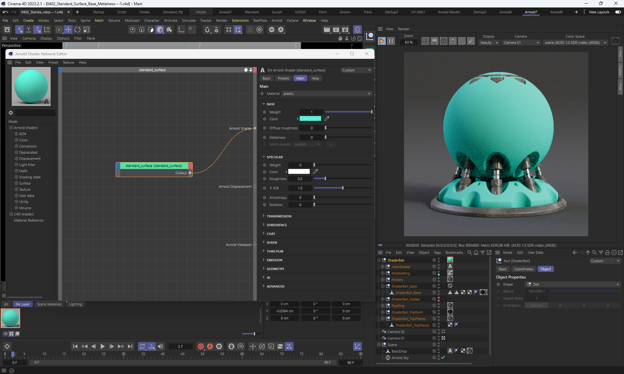Select the Move tool in toolbar
The width and height of the screenshot is (624, 374).
pos(68,30)
